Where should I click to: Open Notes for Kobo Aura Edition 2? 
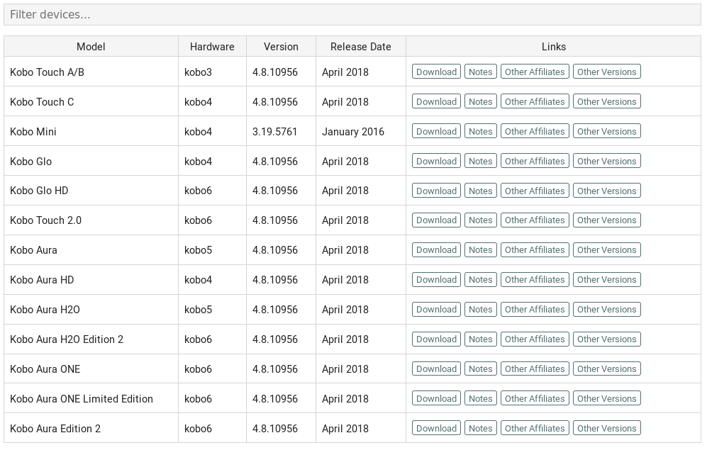pyautogui.click(x=480, y=428)
